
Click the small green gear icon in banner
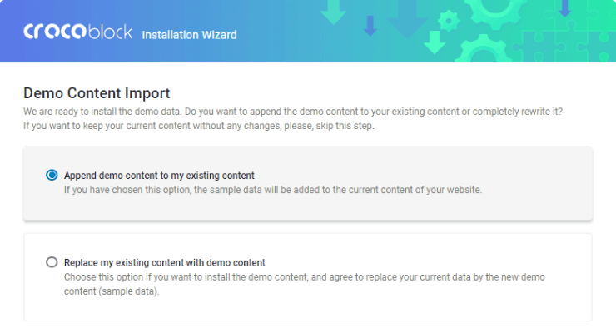449,21
